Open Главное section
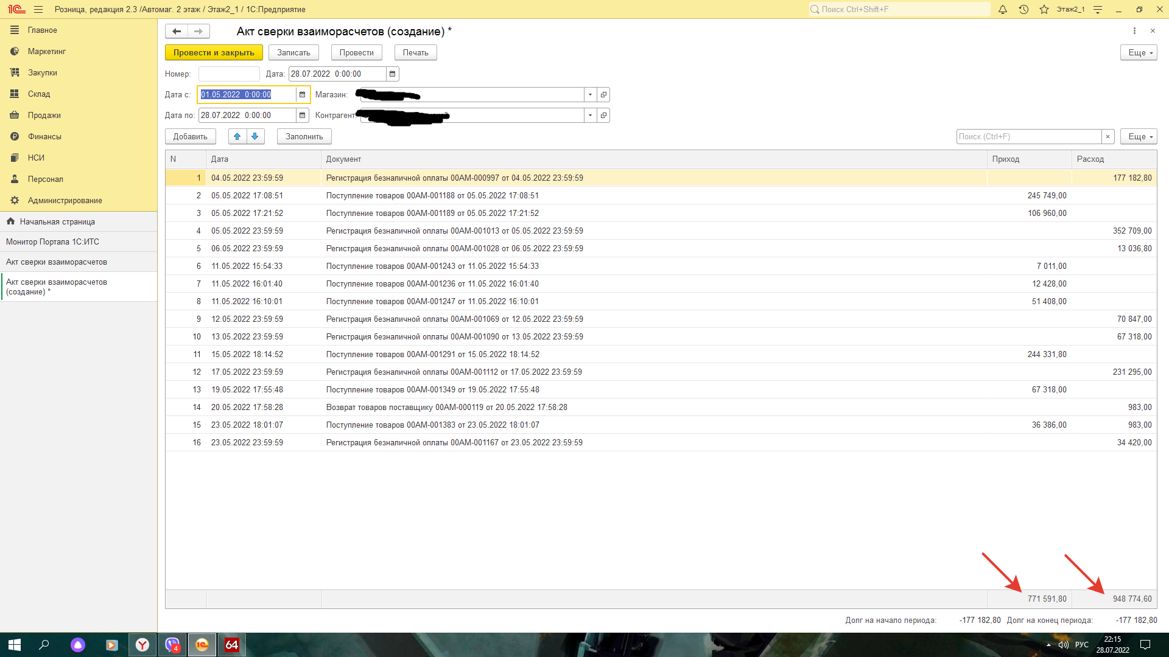 (79, 30)
